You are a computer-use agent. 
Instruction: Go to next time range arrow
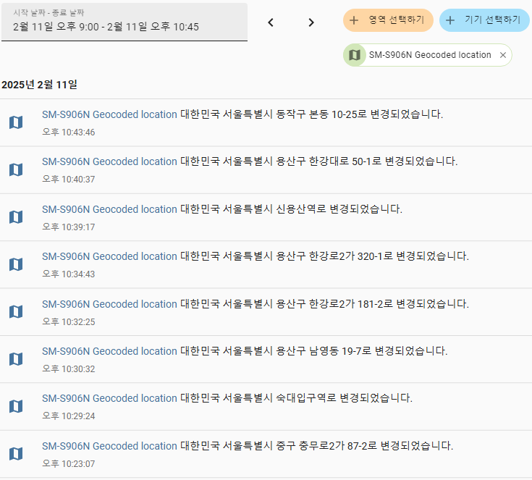click(x=311, y=22)
